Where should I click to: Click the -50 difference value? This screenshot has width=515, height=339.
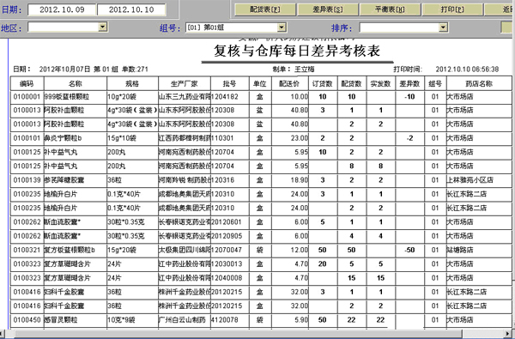[409, 250]
